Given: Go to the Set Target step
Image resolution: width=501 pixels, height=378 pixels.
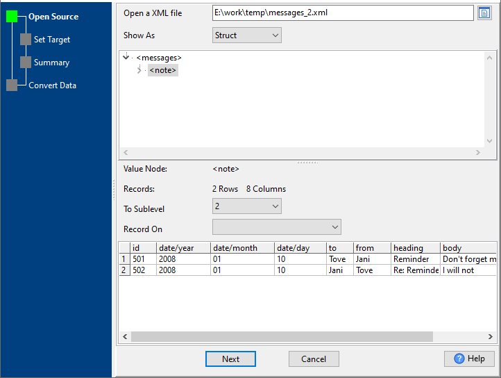Looking at the screenshot, I should point(52,40).
